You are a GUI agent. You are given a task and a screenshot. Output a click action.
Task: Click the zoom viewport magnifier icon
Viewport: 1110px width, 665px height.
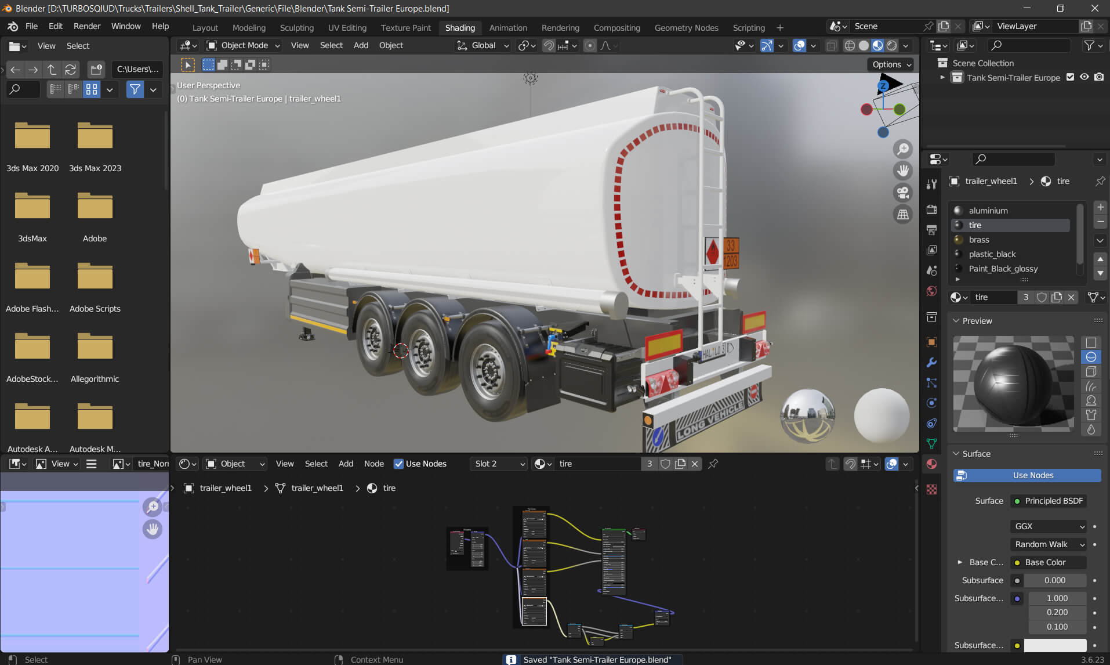click(903, 149)
